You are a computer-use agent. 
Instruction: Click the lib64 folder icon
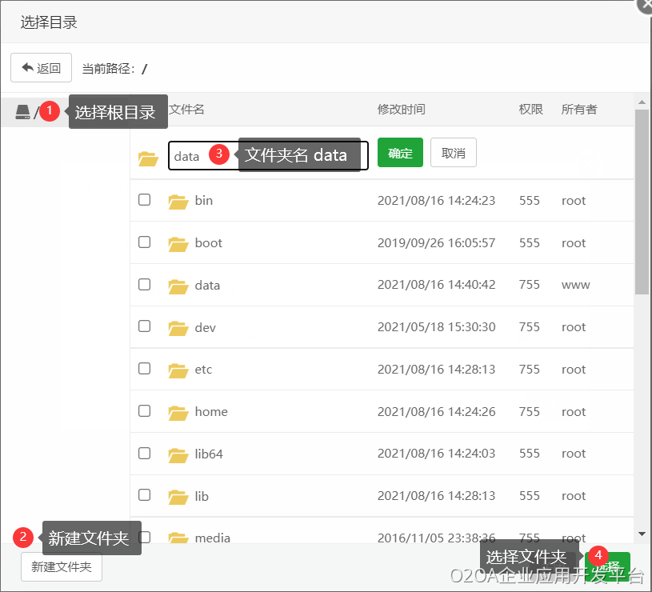[x=178, y=455]
